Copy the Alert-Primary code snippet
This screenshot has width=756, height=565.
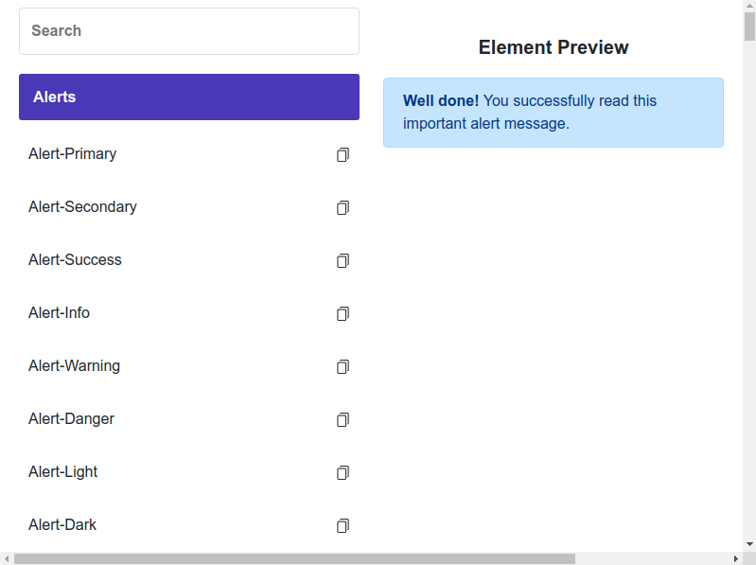pos(343,154)
